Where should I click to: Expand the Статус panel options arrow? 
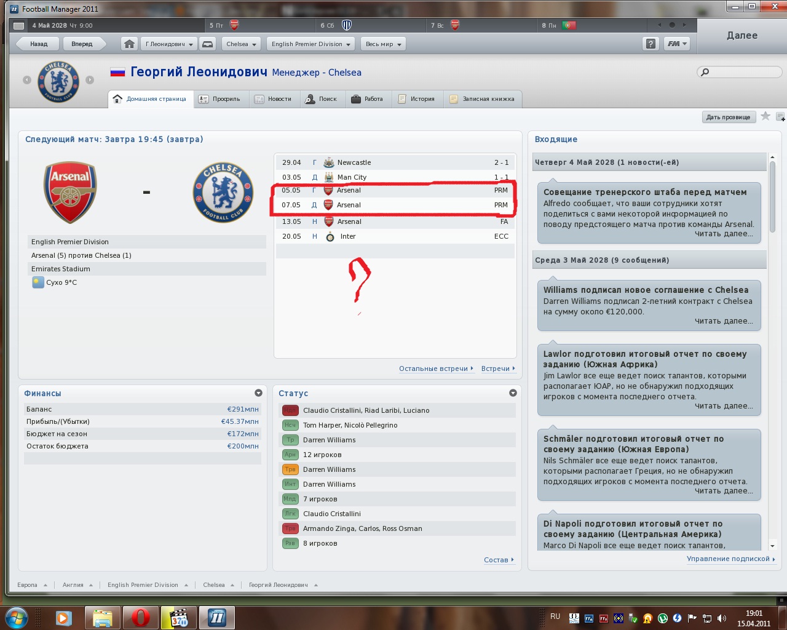(x=513, y=393)
